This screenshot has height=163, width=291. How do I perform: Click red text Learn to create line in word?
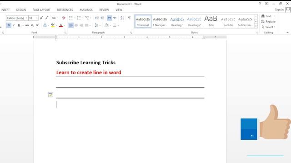(x=89, y=72)
